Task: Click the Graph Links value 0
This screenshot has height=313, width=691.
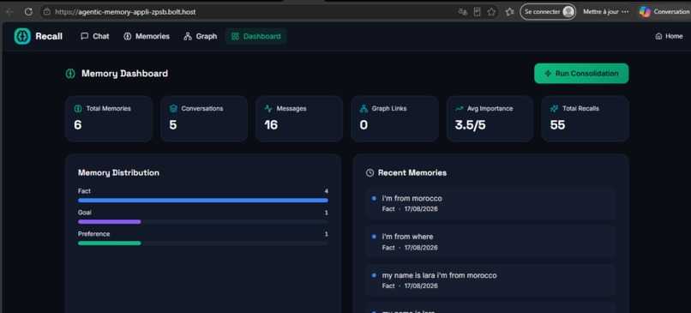Action: [364, 125]
